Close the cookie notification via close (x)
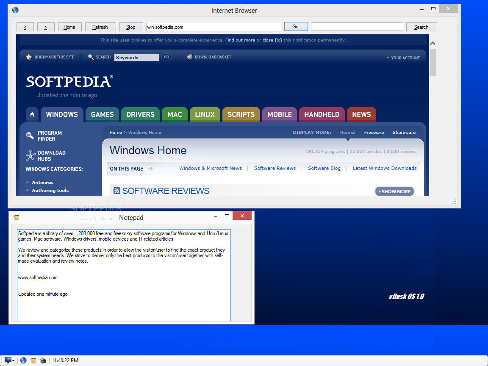This screenshot has width=488, height=366. (x=272, y=40)
